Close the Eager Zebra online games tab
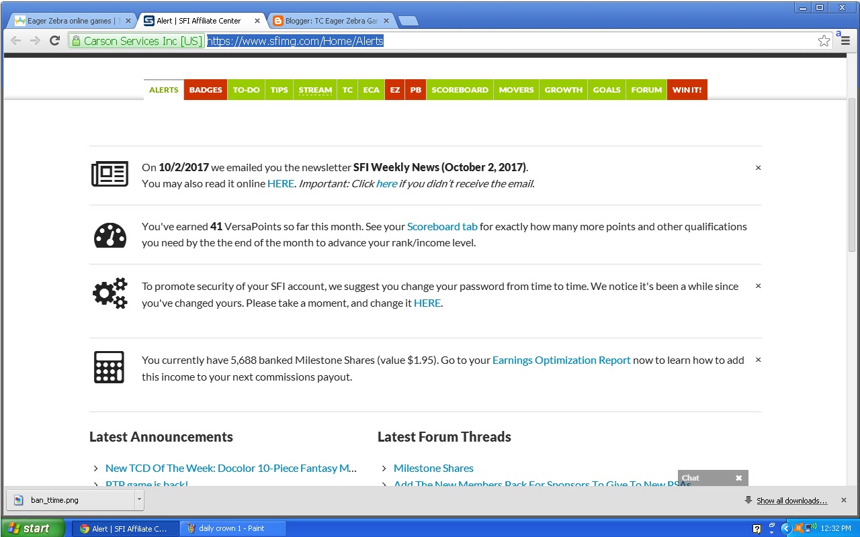Viewport: 860px width, 537px height. point(128,21)
